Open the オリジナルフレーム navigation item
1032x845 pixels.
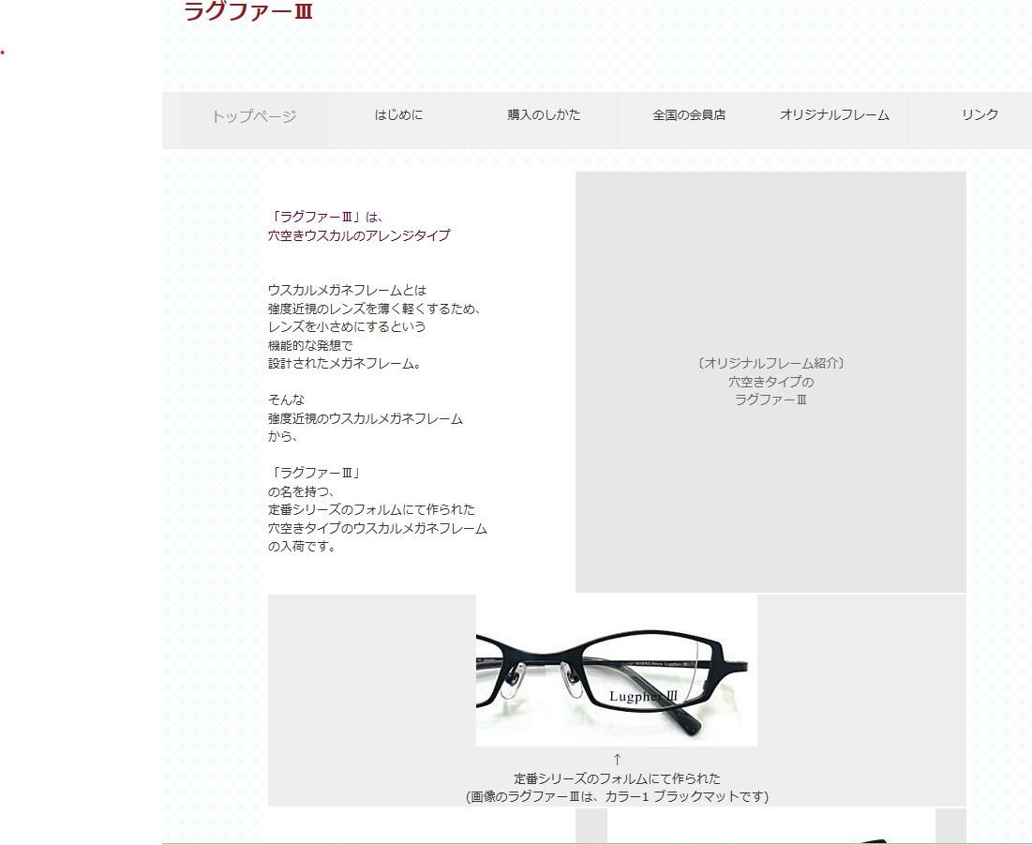pos(834,115)
